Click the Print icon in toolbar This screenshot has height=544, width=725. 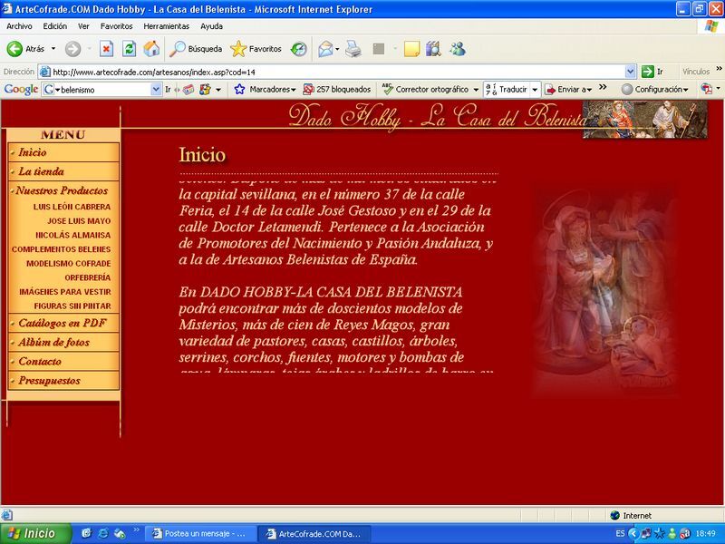click(353, 49)
